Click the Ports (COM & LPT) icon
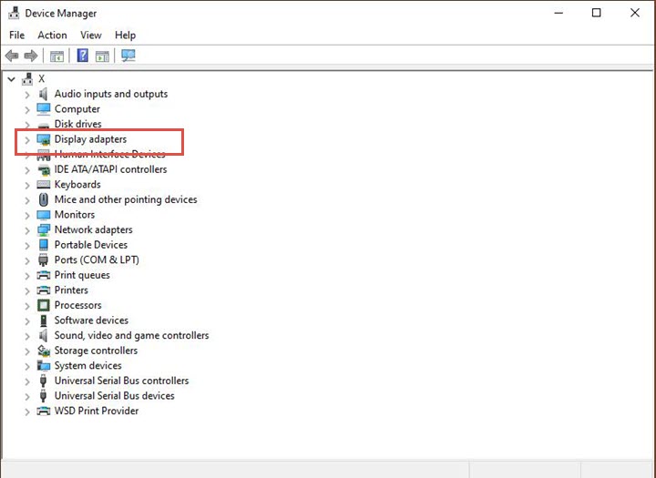Image resolution: width=656 pixels, height=478 pixels. (x=43, y=260)
